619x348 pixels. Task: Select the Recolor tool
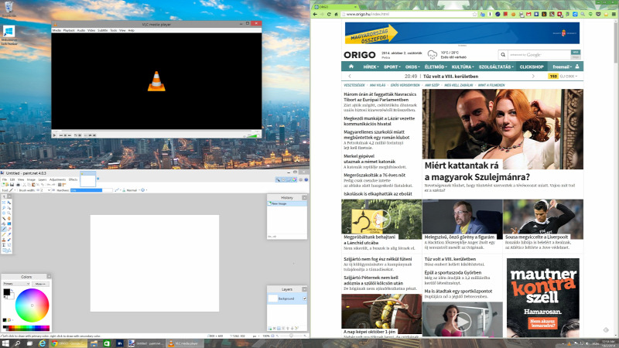[9, 240]
